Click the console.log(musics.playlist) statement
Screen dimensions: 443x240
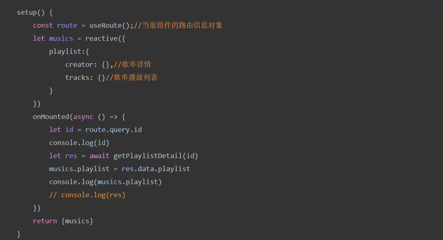tap(105, 182)
